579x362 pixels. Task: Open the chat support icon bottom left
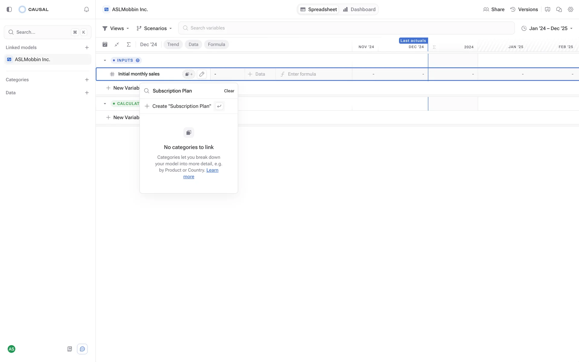(82, 349)
